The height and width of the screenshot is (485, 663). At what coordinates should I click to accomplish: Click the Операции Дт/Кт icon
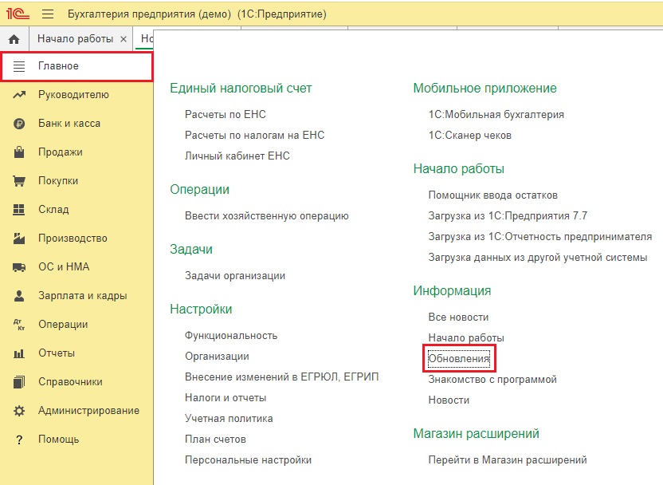click(x=19, y=325)
